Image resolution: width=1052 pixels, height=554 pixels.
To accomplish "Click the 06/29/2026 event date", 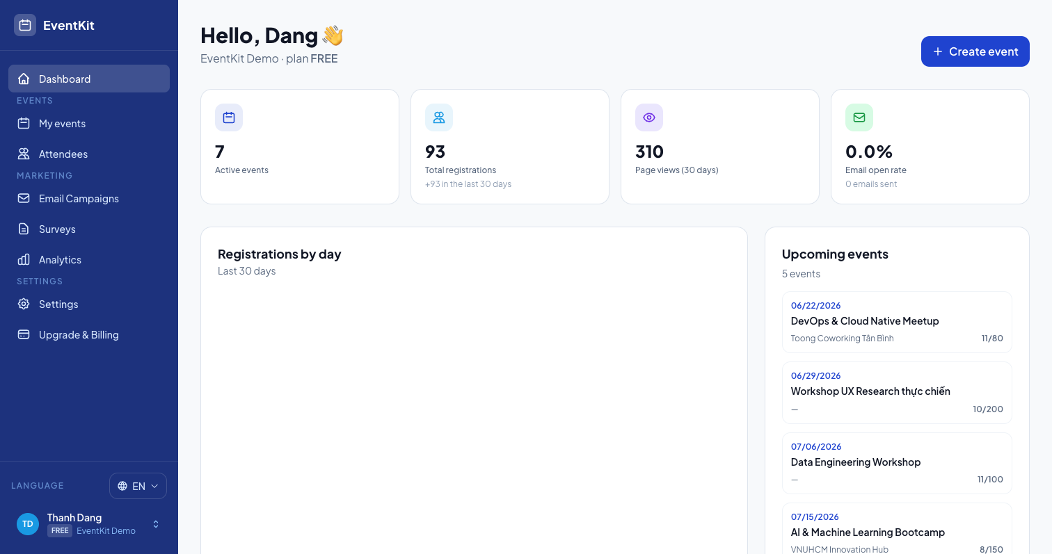I will click(815, 375).
